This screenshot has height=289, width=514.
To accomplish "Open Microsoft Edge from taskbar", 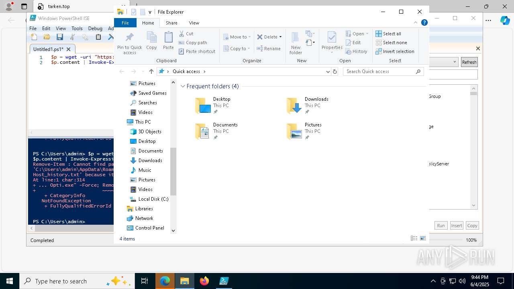I will tap(165, 281).
